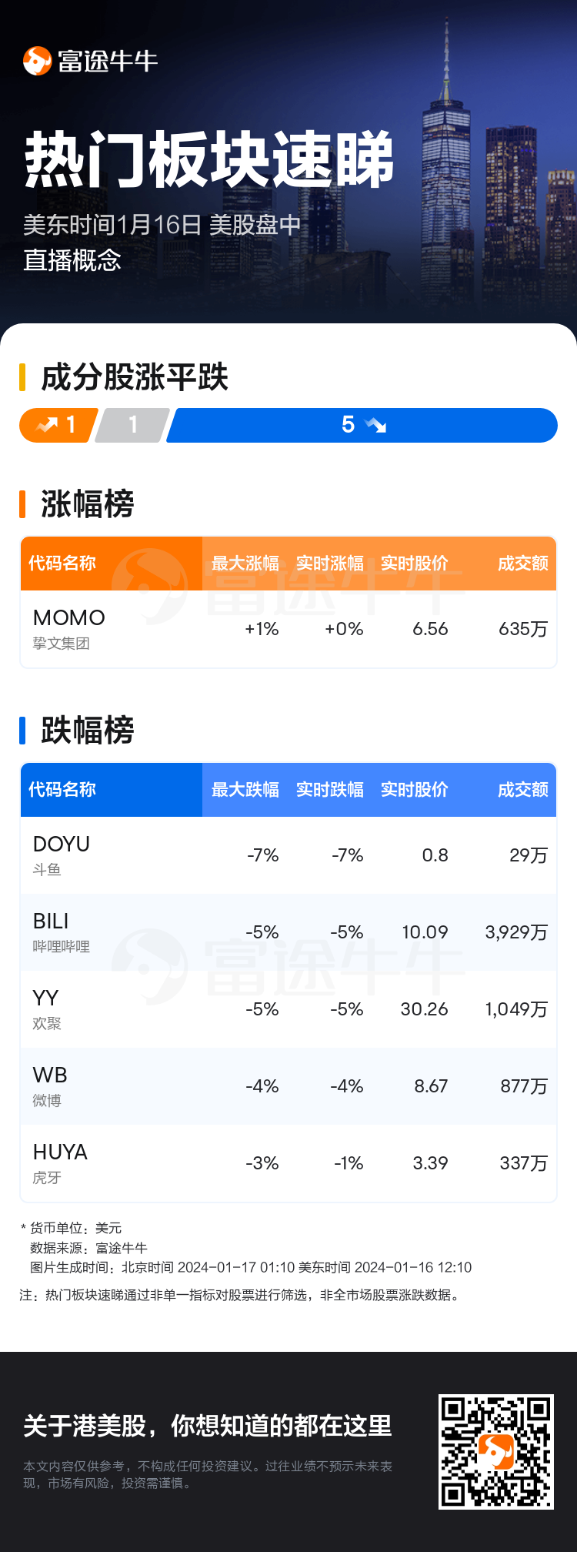Click the 成交额 header in the decliners table
Screen dimensions: 577x1552
pyautogui.click(x=522, y=790)
